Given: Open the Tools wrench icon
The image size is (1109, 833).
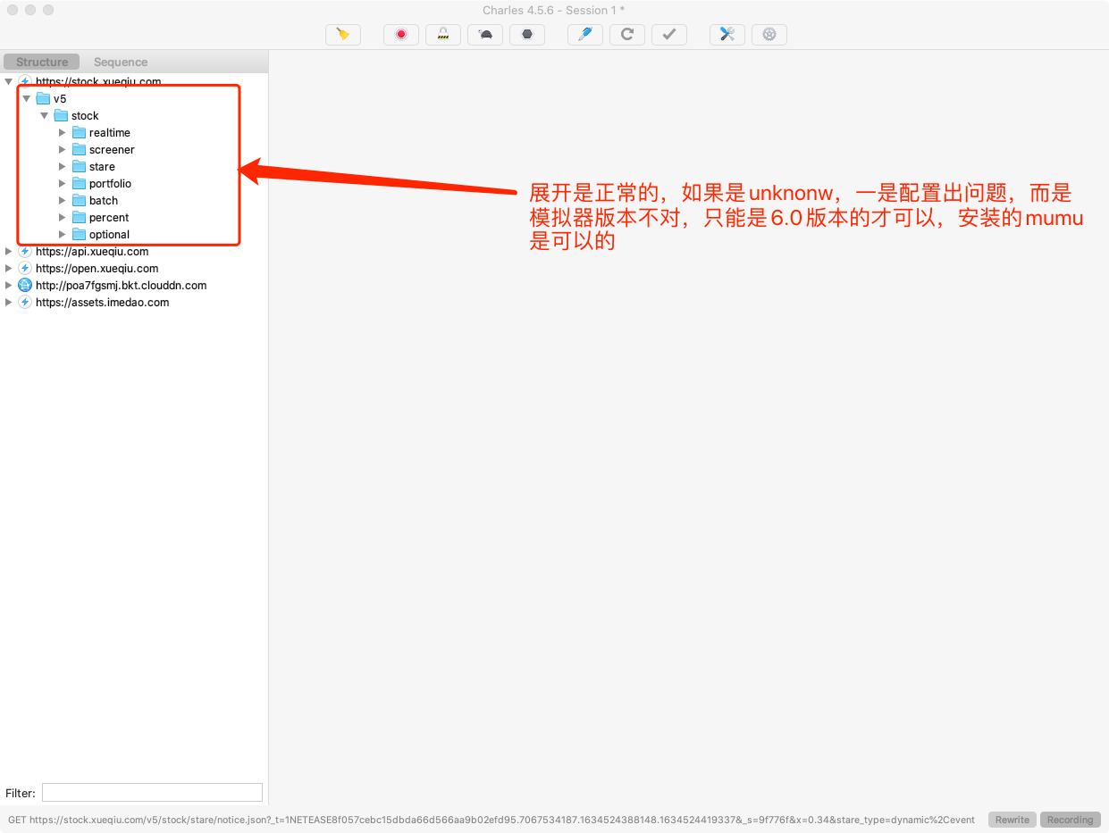Looking at the screenshot, I should click(x=727, y=35).
